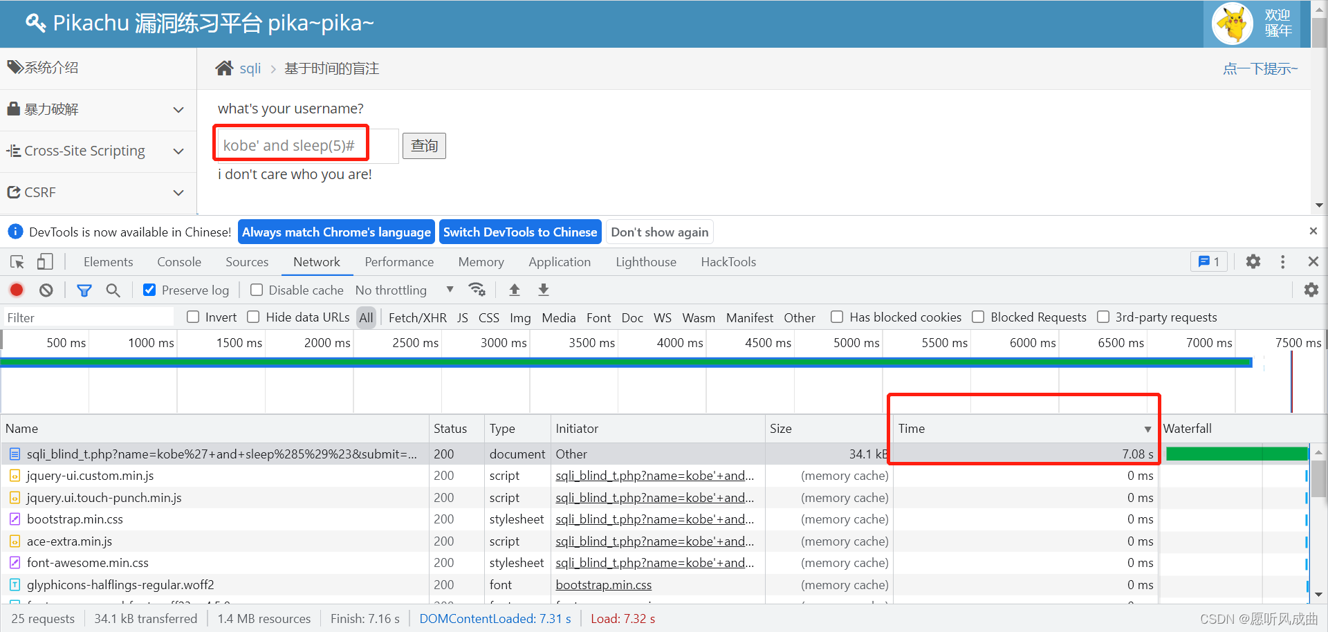
Task: Open the Performance tab
Action: tap(399, 262)
